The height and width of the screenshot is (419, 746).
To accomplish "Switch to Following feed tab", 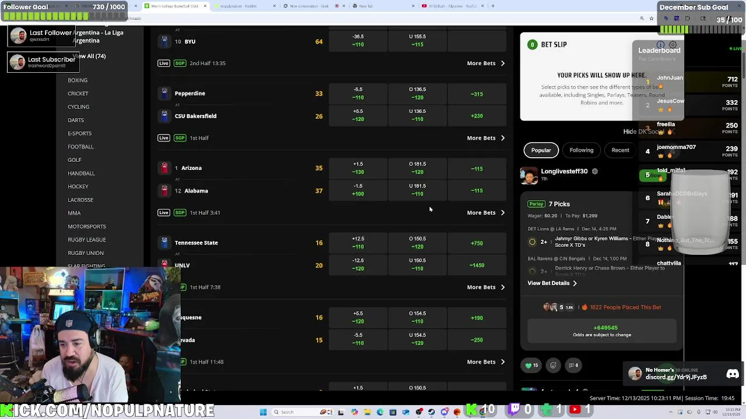I will 581,150.
